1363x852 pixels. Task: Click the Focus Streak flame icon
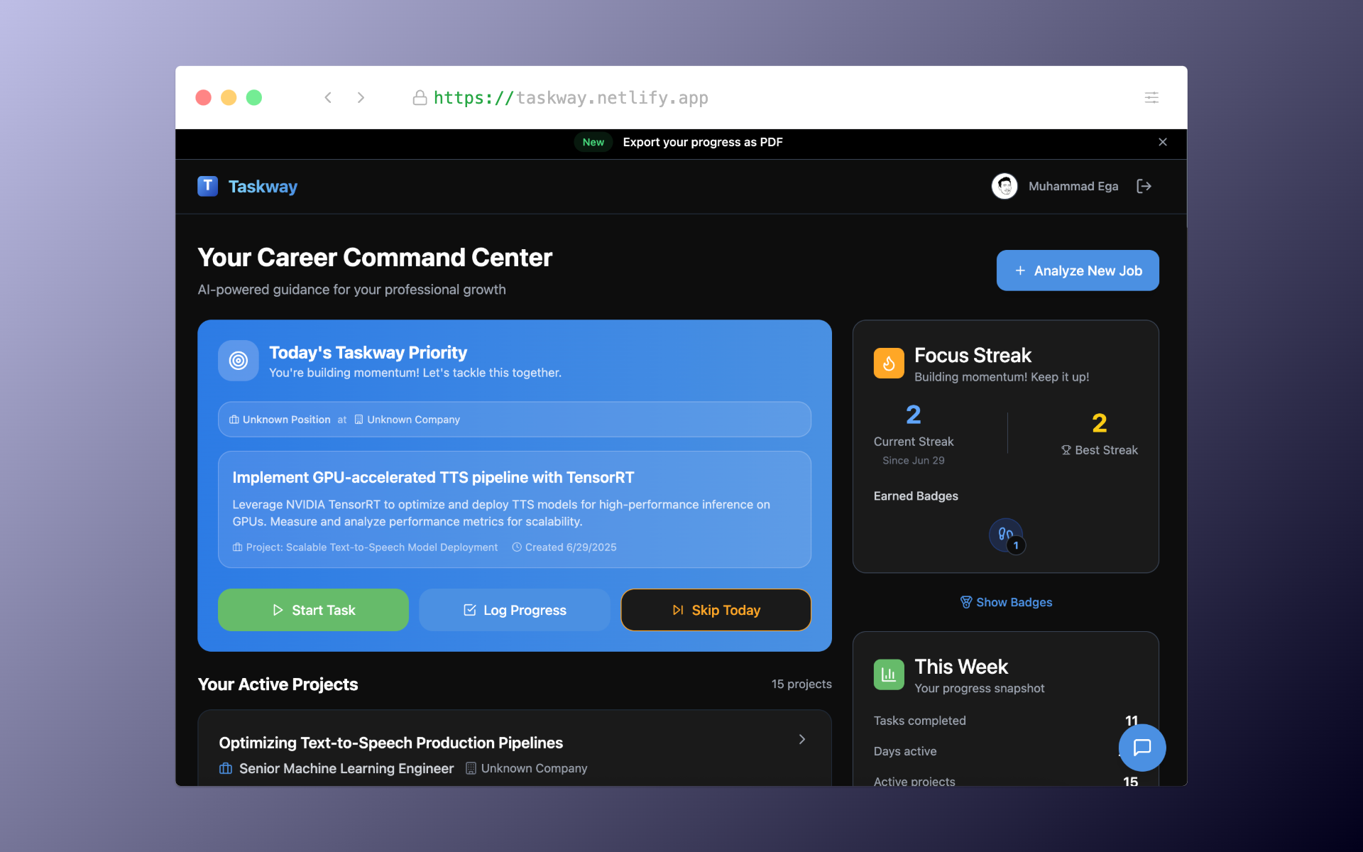(889, 364)
